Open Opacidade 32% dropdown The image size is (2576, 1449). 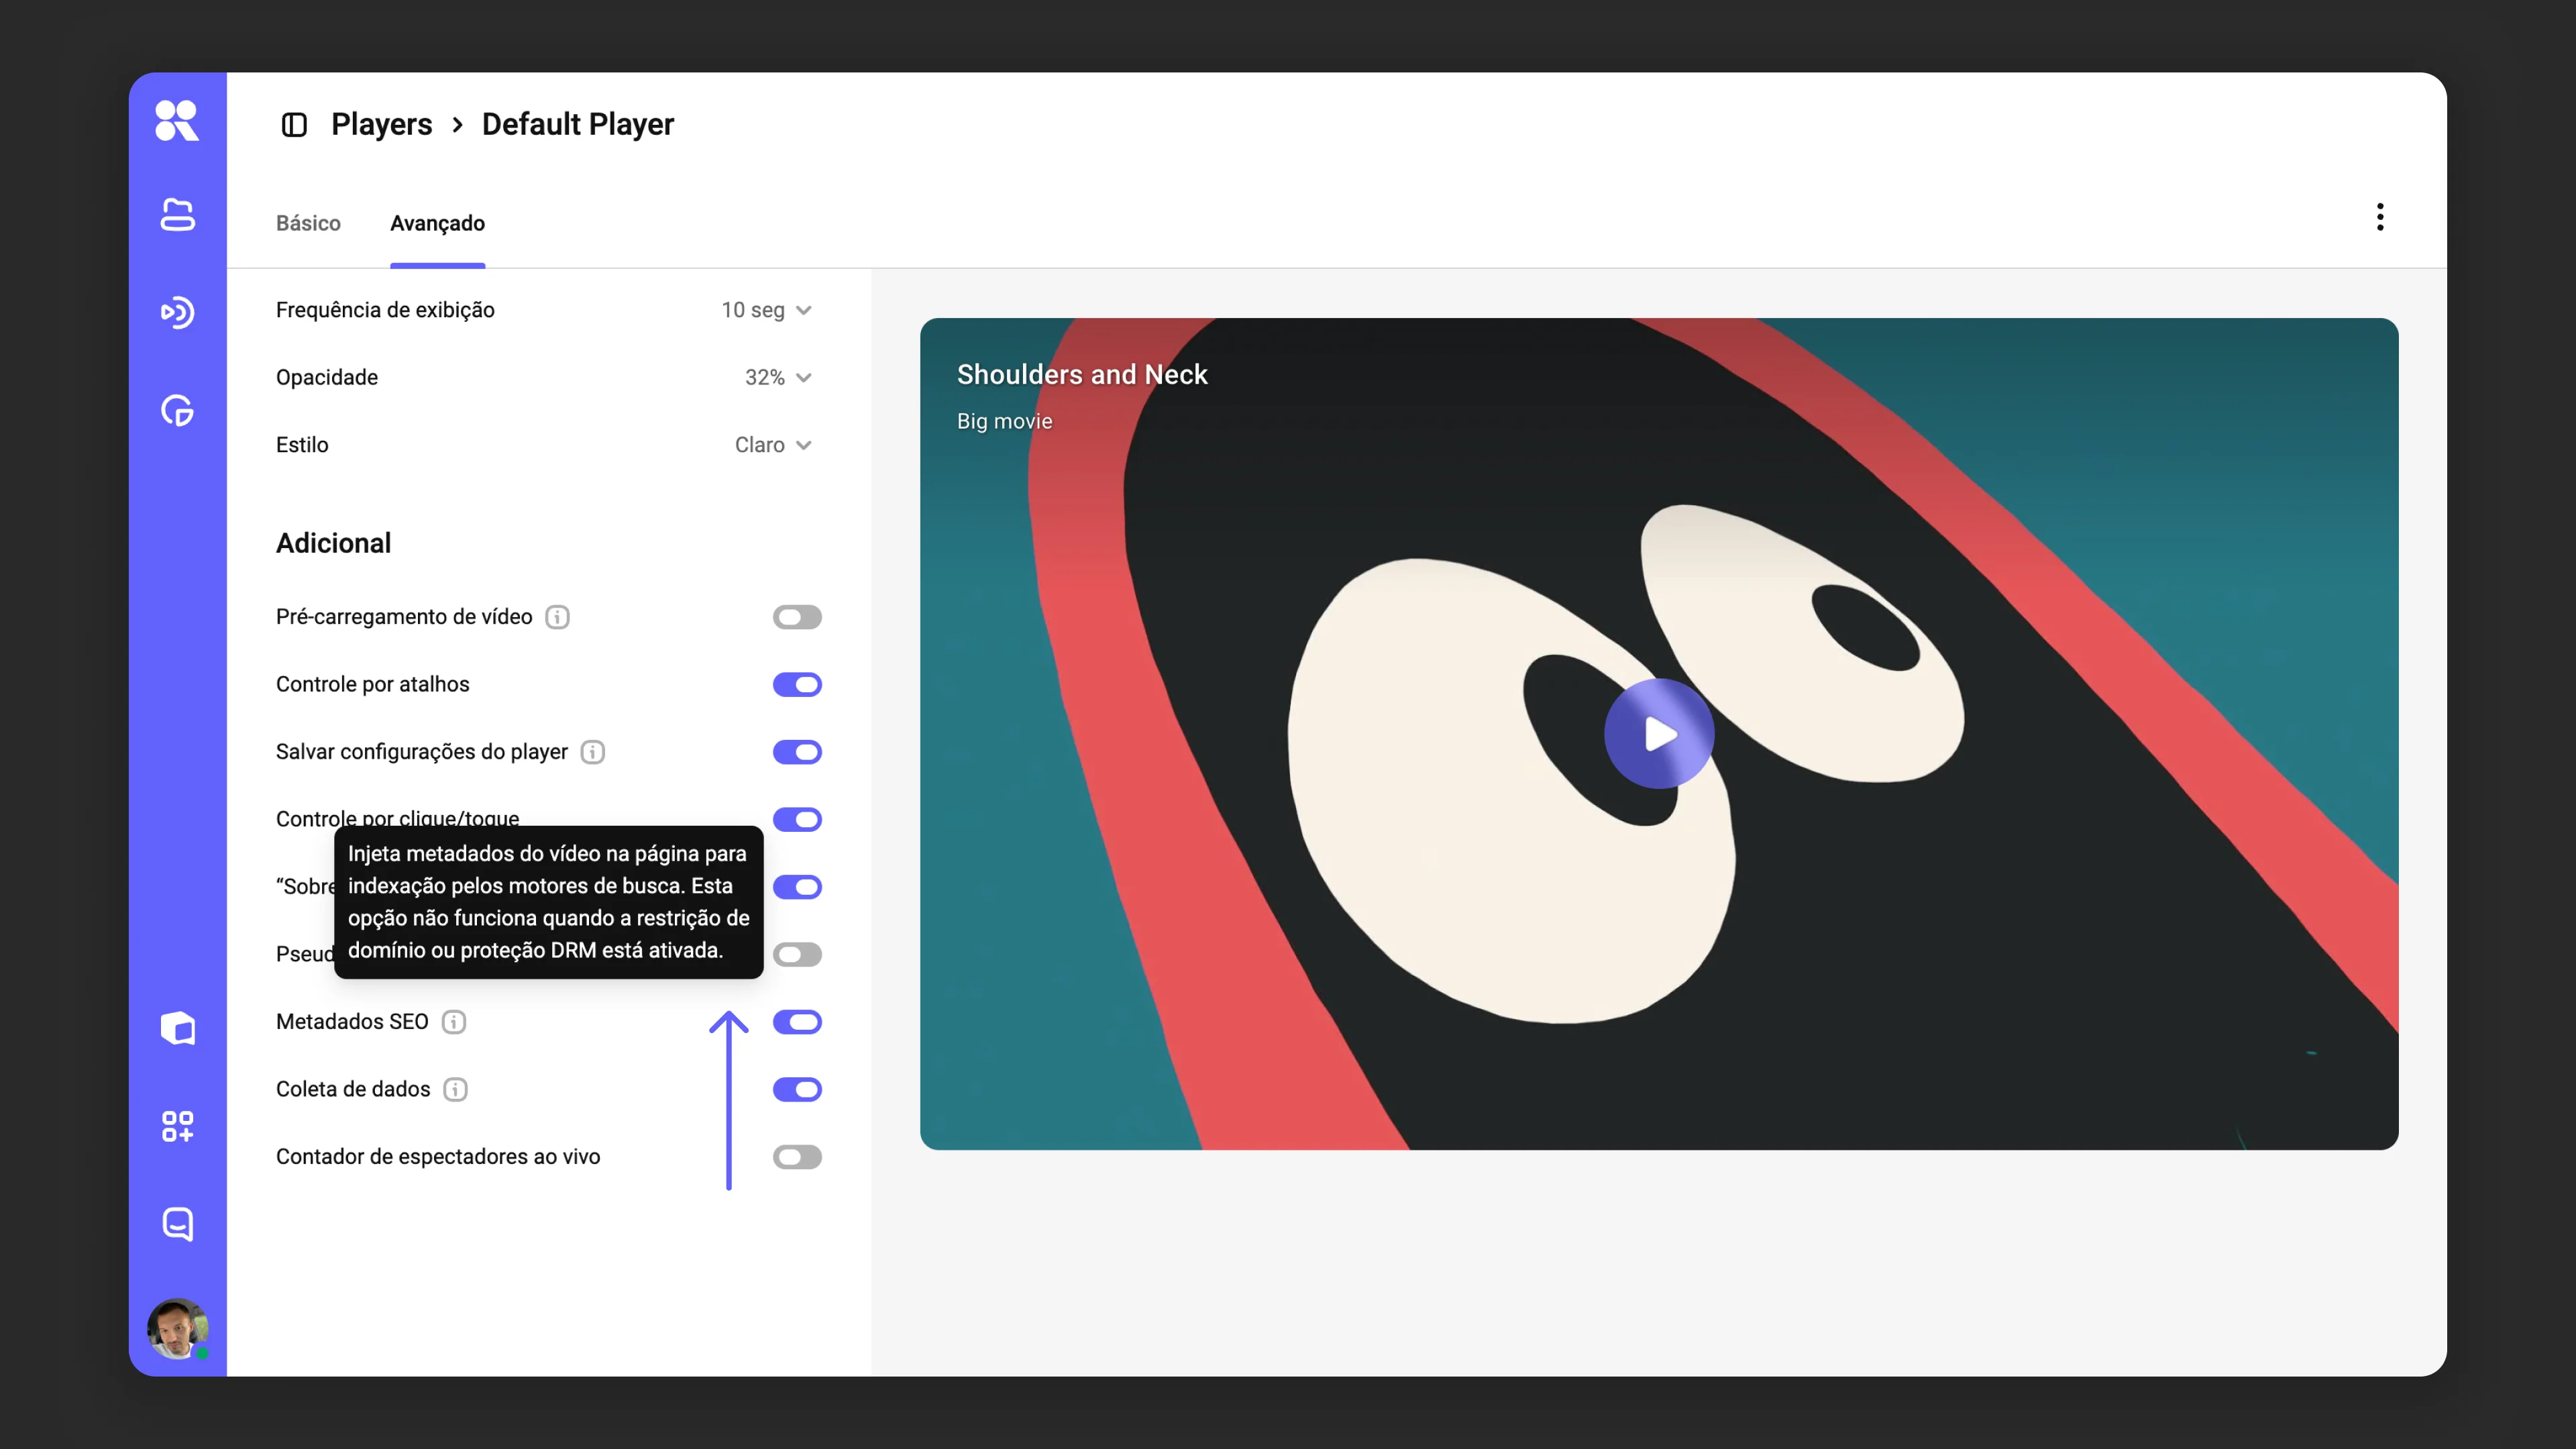(778, 377)
